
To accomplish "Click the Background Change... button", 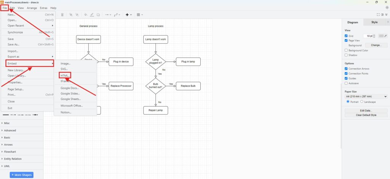I will click(376, 45).
